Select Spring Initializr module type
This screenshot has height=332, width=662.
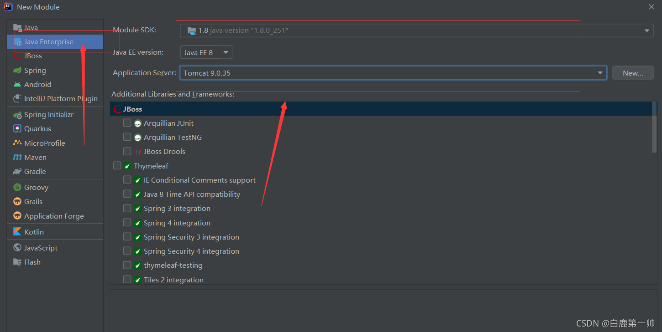(55, 114)
